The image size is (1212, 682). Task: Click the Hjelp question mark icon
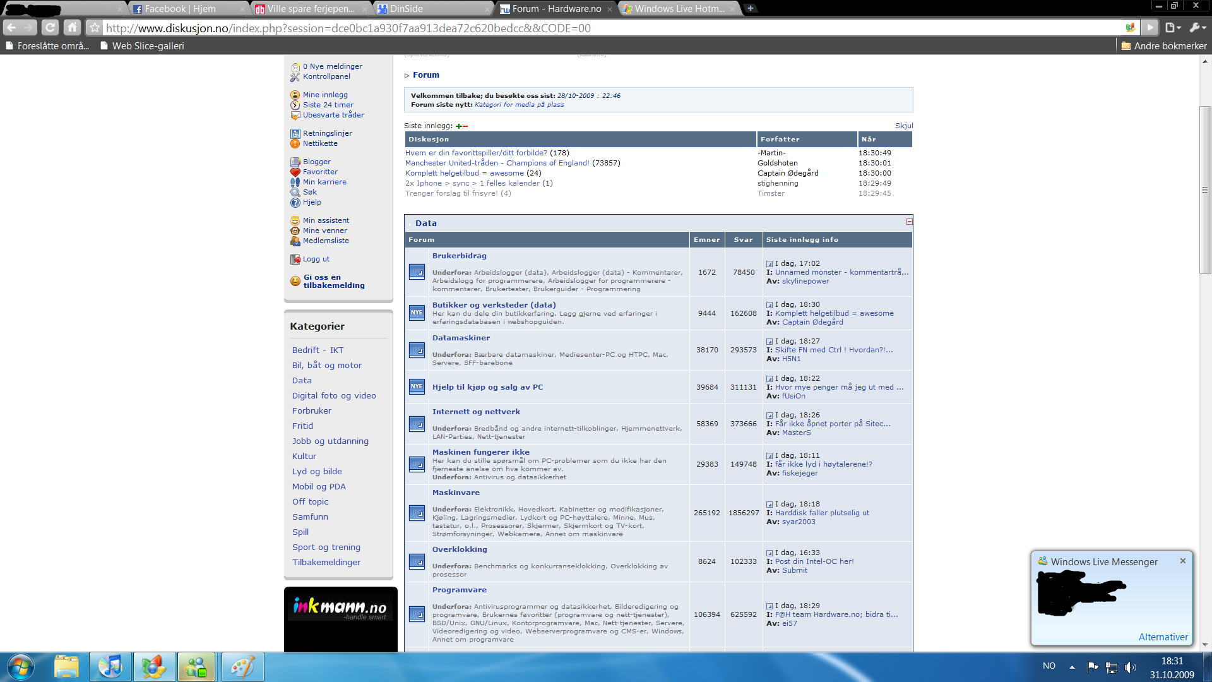(295, 203)
